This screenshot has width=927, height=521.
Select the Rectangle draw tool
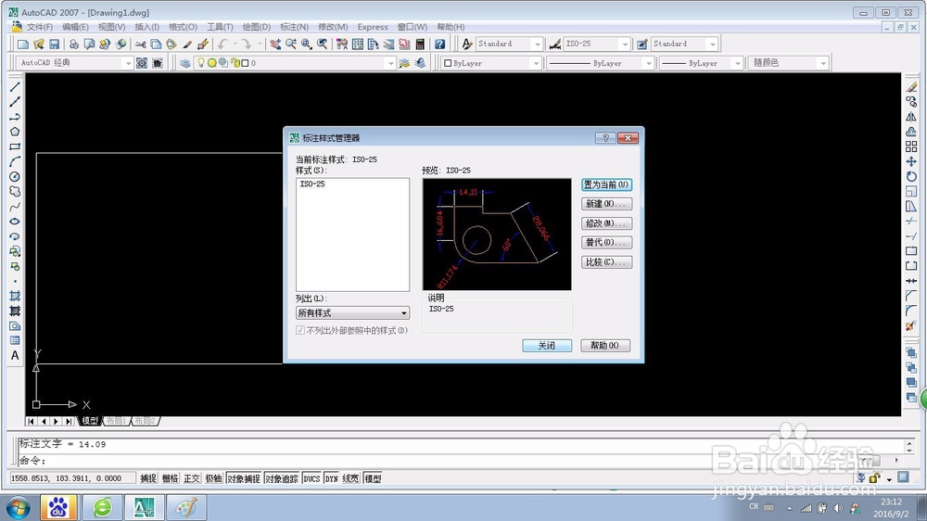[15, 146]
